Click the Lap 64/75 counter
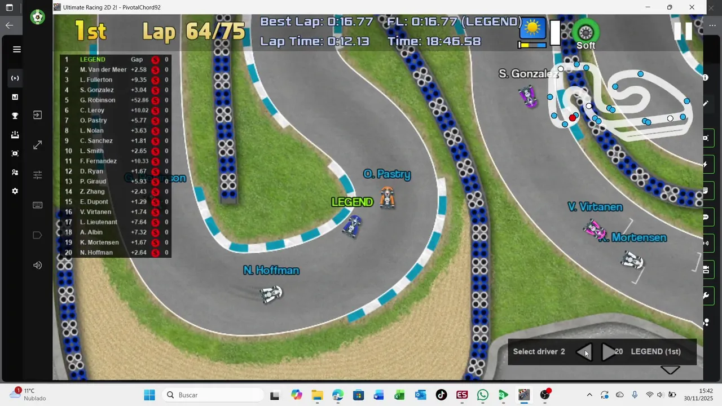 point(193,32)
